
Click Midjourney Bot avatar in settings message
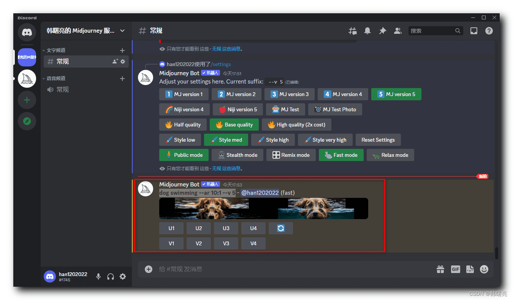pyautogui.click(x=146, y=77)
